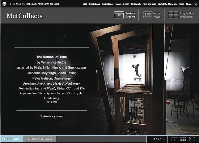199x143 pixels.
Task: Click The Refusal of Time title
Action: 52,57
